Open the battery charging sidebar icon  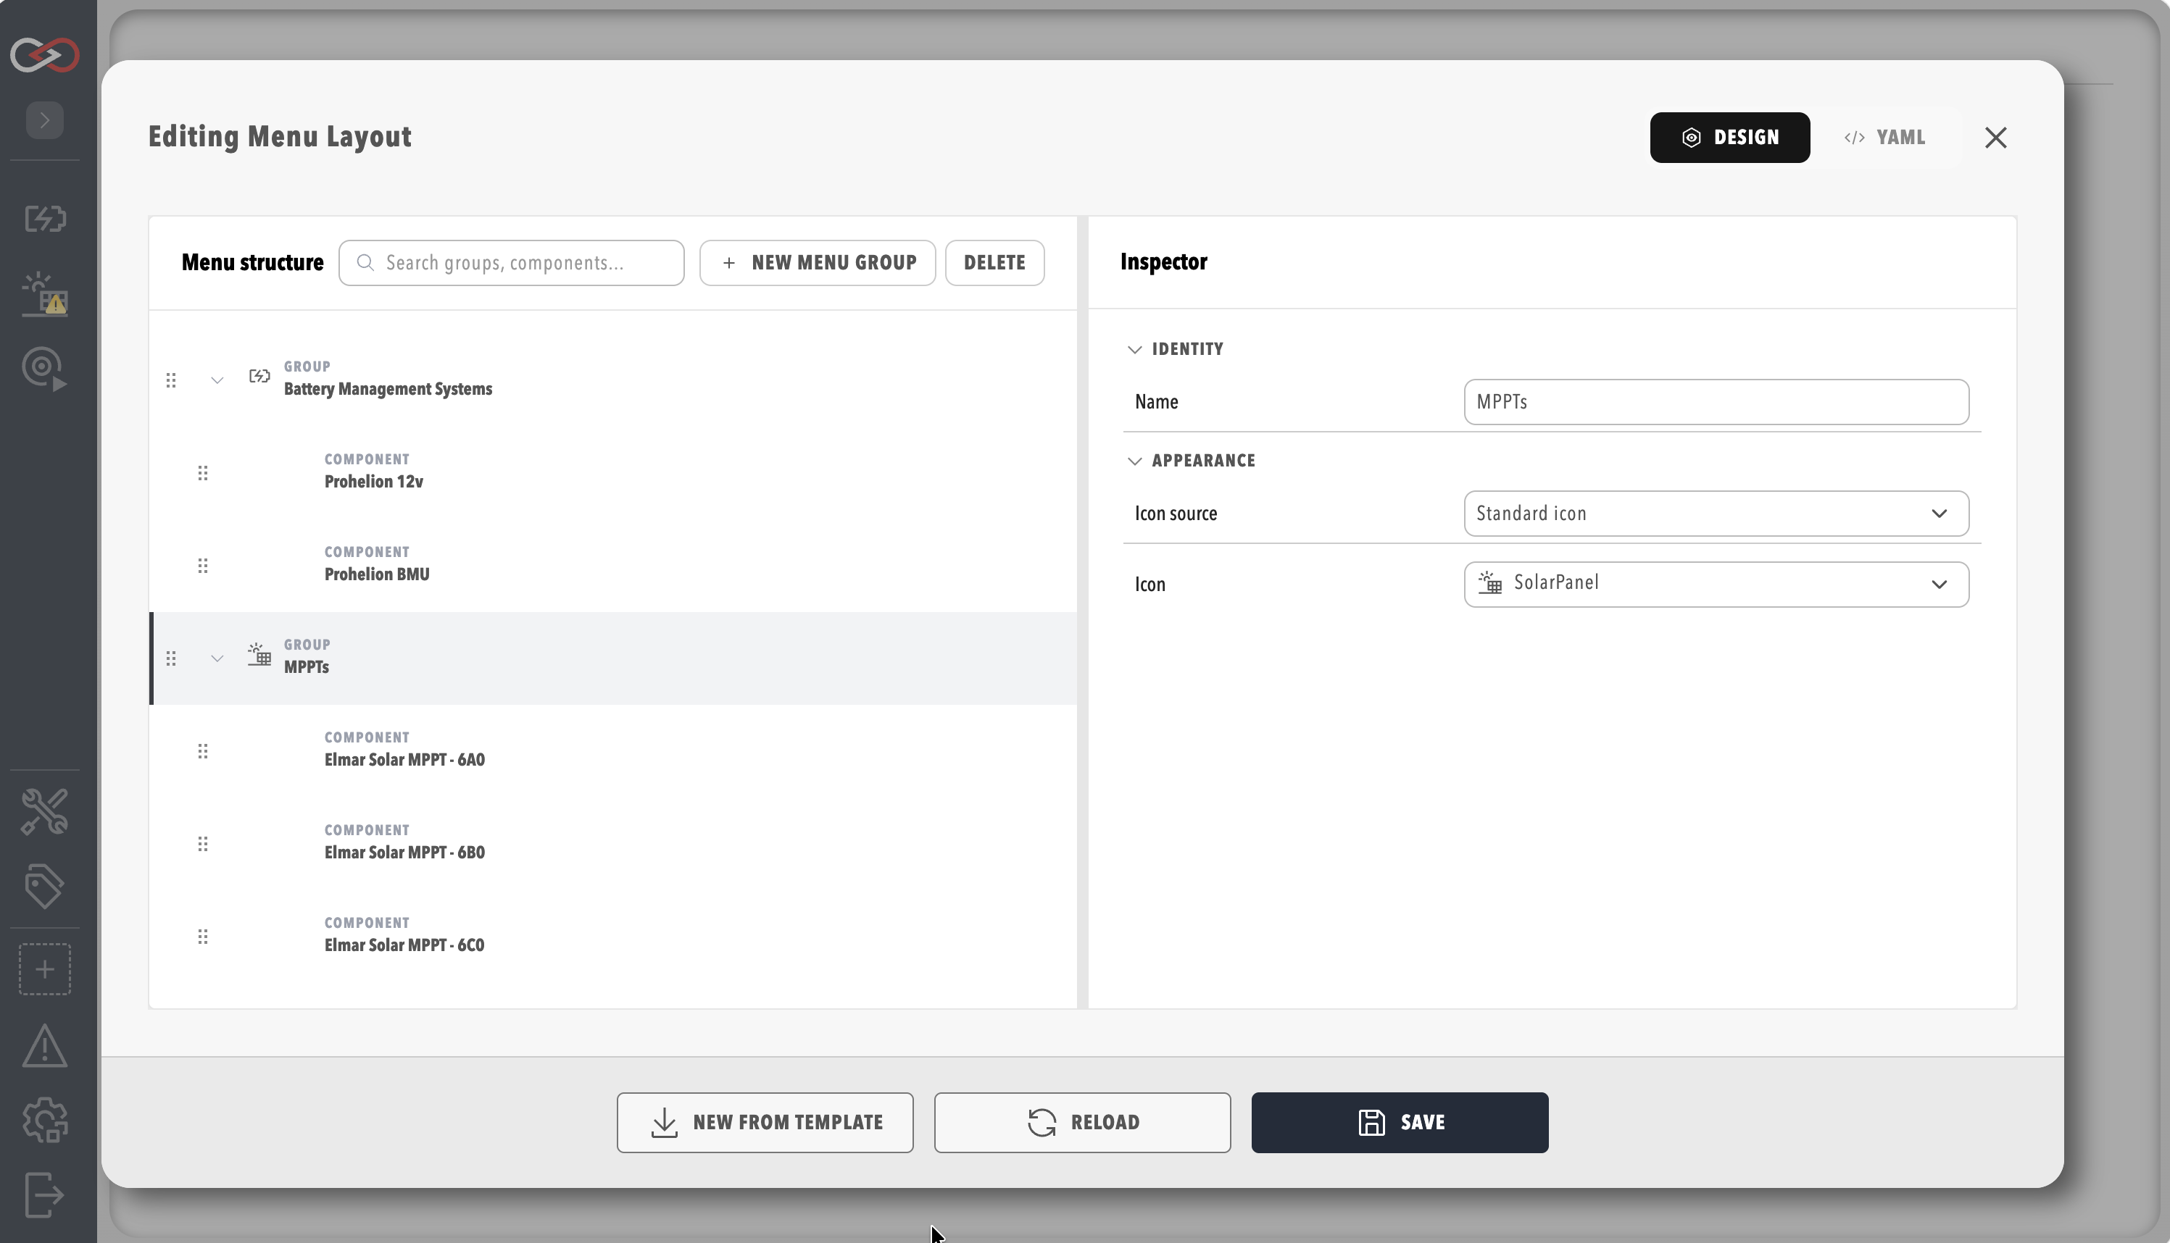[45, 219]
